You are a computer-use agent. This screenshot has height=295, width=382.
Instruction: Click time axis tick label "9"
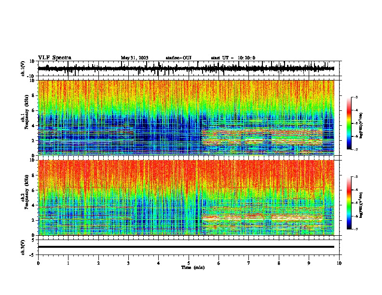click(x=309, y=263)
